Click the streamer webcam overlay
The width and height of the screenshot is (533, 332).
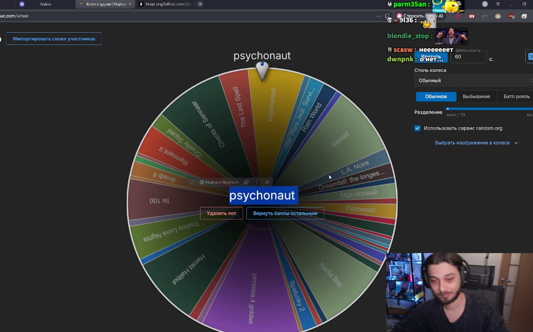[x=460, y=292]
